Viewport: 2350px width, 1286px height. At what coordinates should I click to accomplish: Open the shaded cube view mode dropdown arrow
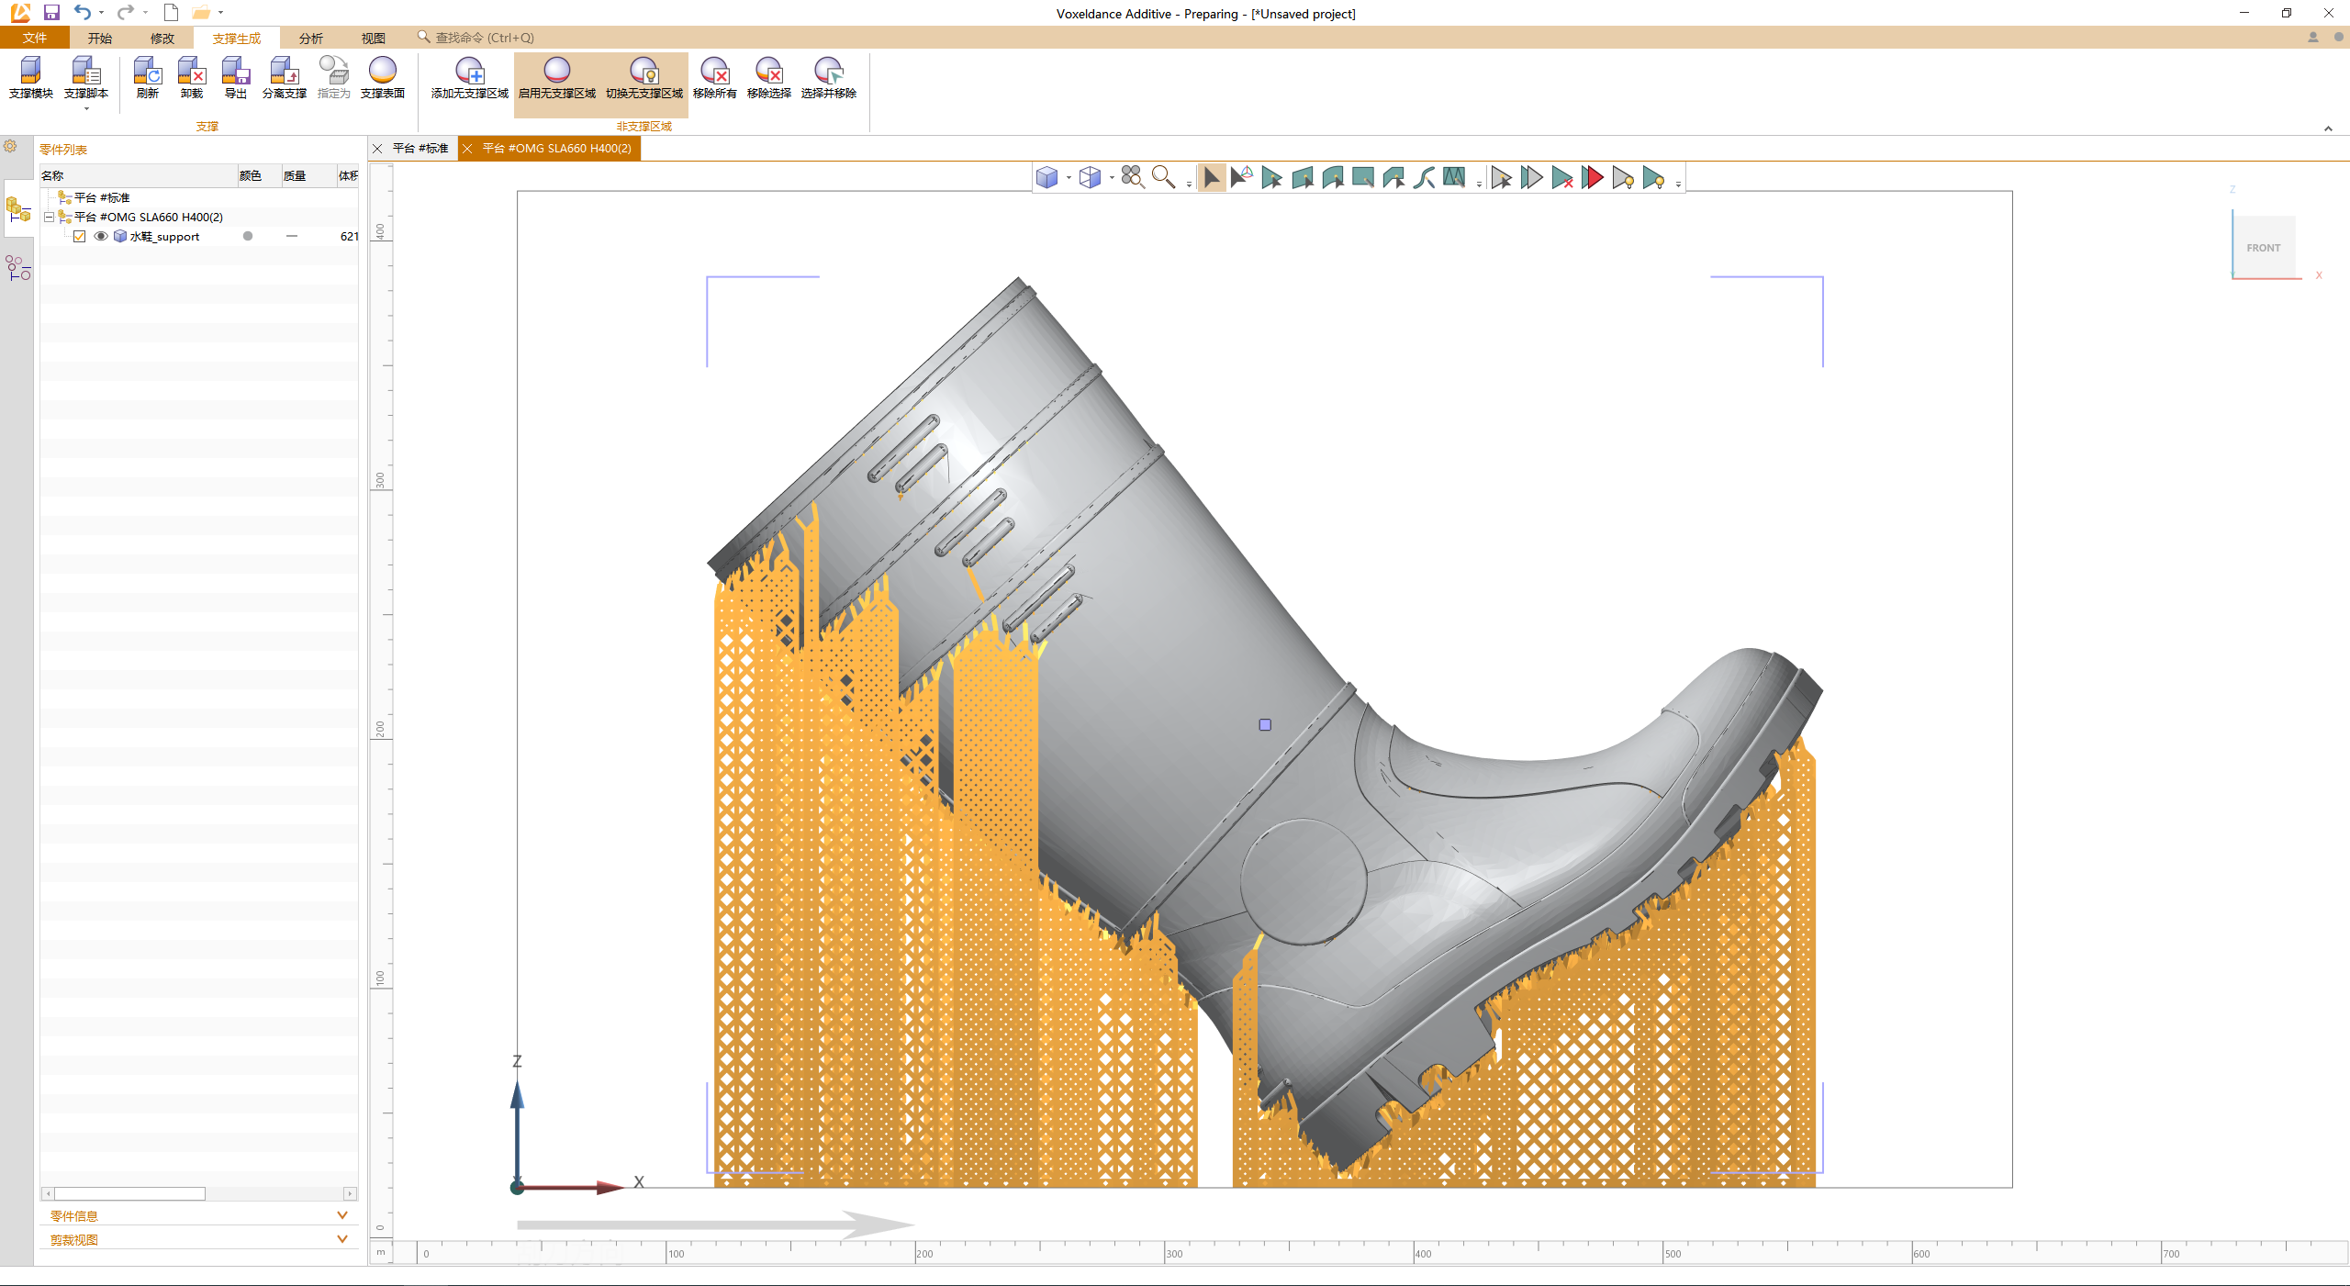1069,178
